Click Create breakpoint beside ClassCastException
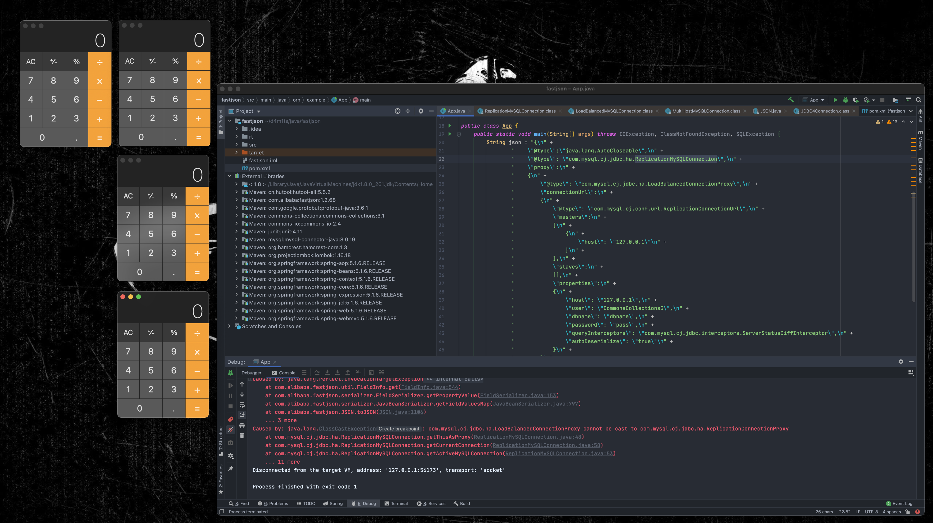The width and height of the screenshot is (933, 523). [399, 429]
